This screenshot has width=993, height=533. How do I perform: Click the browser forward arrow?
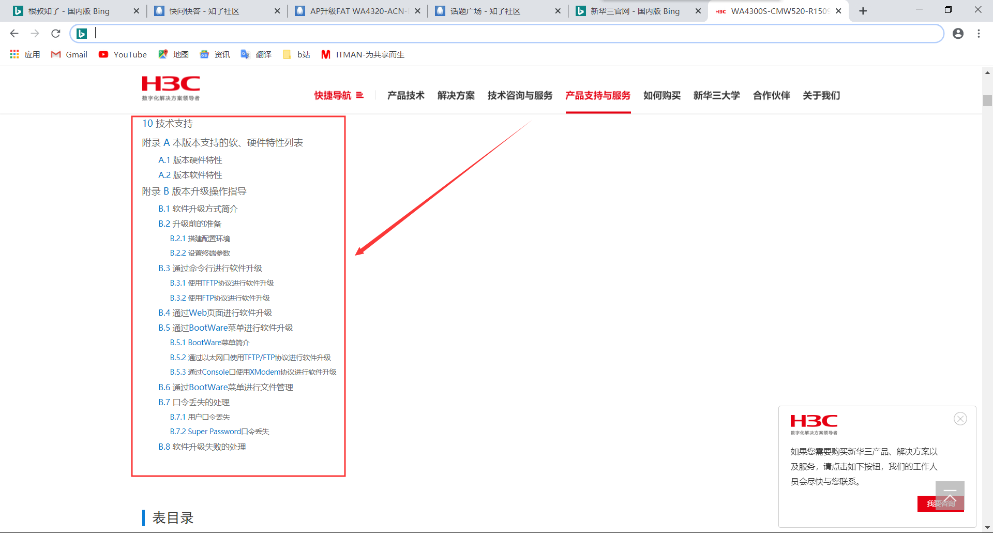(35, 34)
